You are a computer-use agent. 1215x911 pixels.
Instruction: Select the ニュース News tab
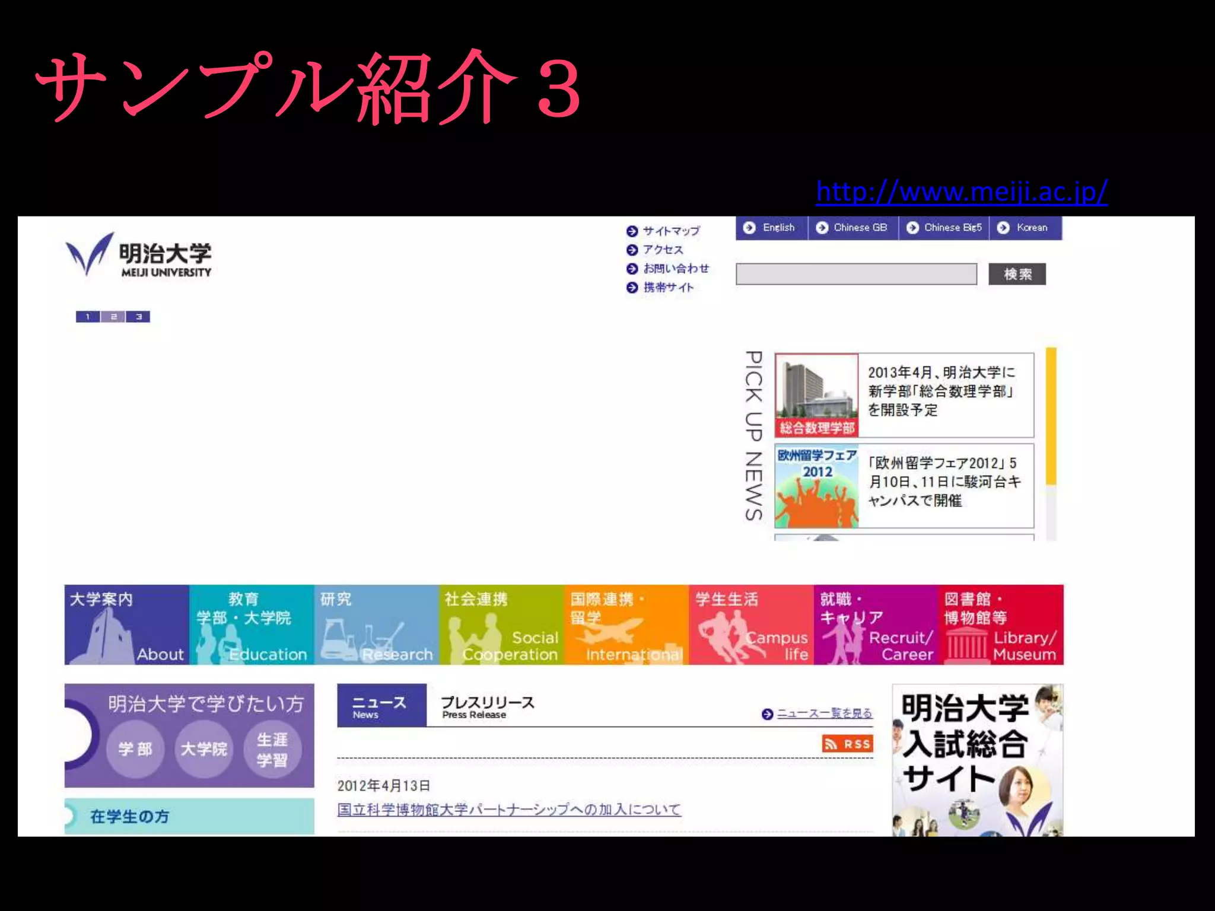click(381, 705)
